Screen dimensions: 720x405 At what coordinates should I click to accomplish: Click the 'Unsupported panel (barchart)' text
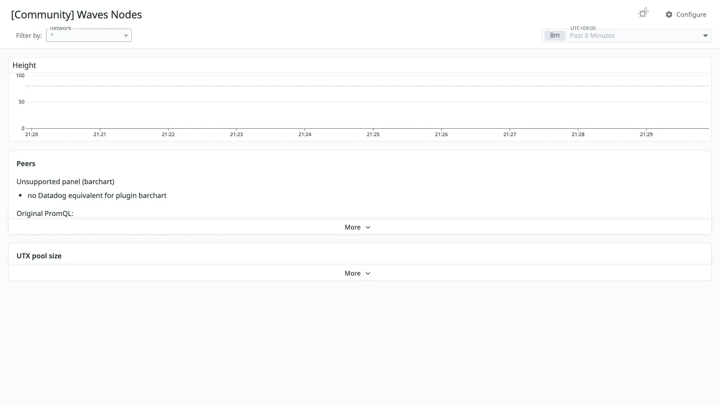[65, 181]
